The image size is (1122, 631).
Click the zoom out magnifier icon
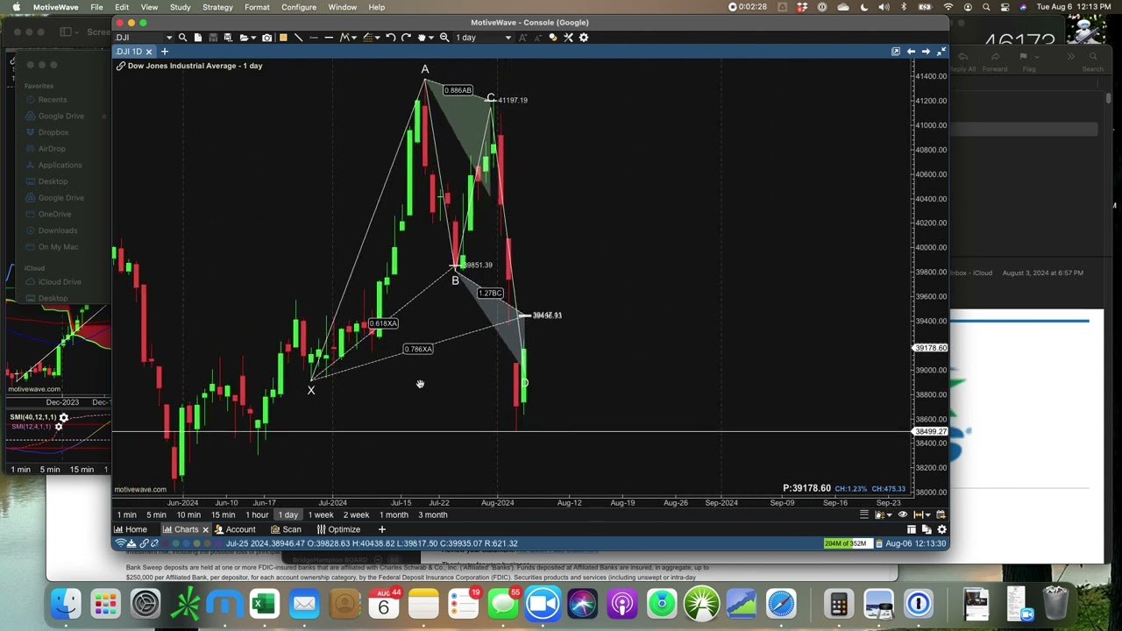[x=444, y=38]
